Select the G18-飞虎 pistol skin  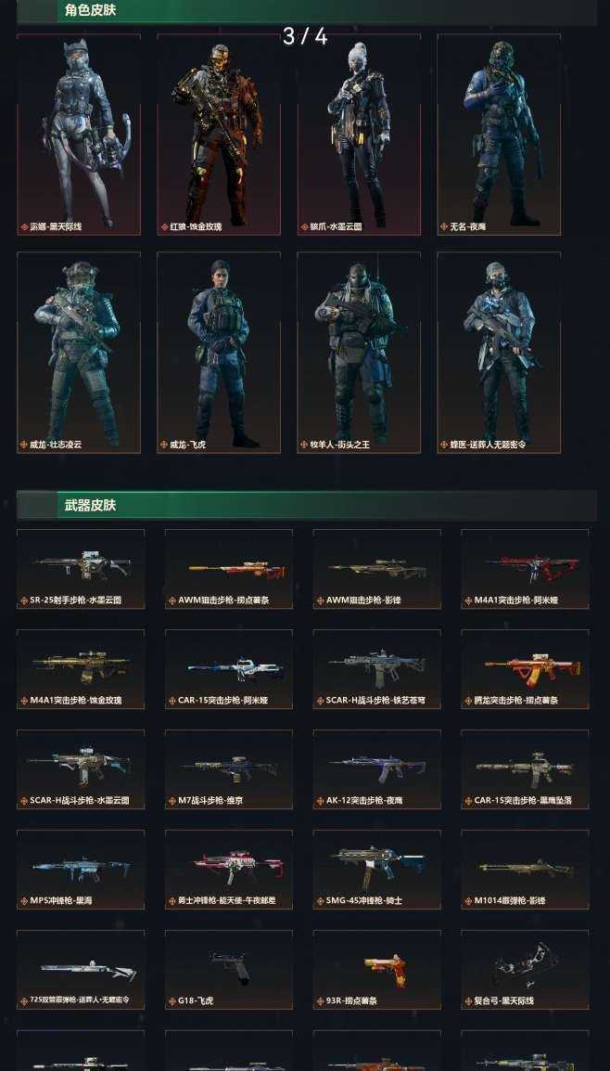pyautogui.click(x=229, y=970)
